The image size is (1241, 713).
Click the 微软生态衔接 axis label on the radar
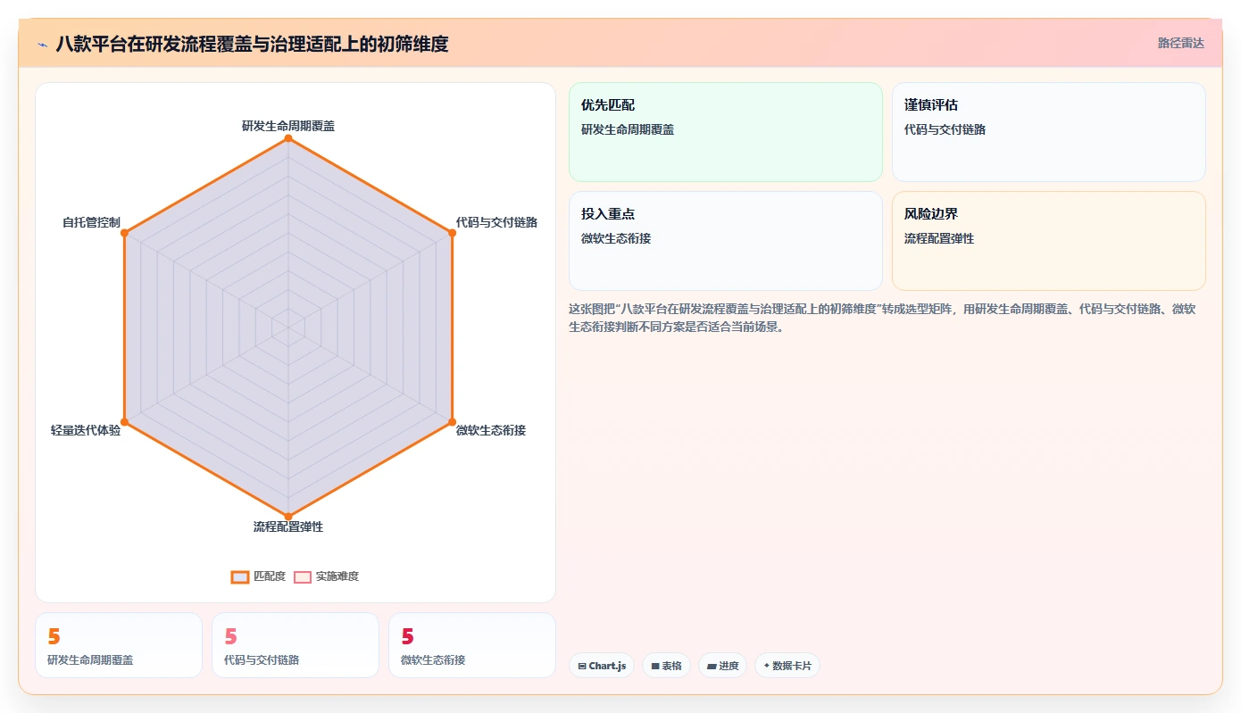point(491,430)
